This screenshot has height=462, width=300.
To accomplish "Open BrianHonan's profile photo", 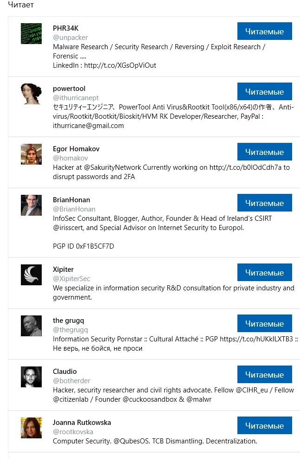I will click(31, 205).
